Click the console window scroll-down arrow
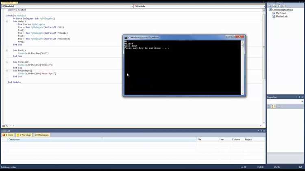Screen dimensions: 305x171 coord(242,93)
